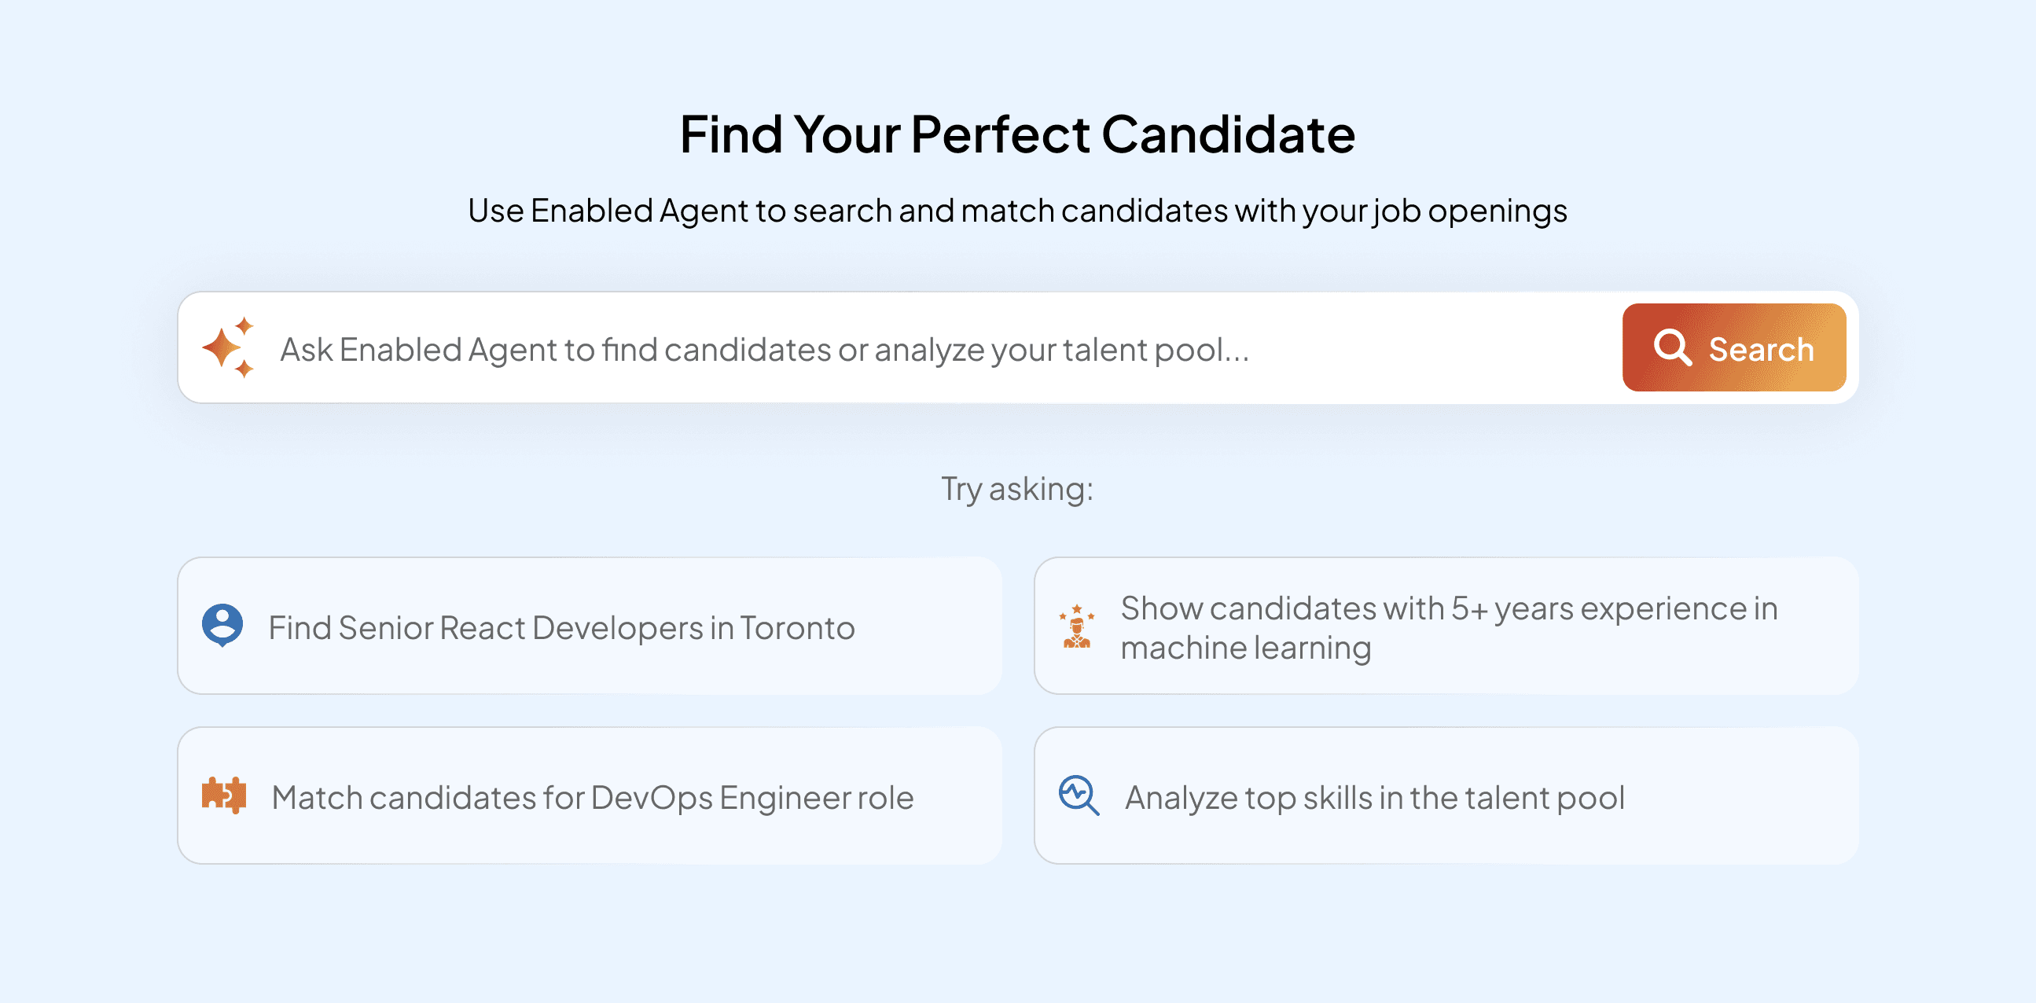Click the magnifying glass icon on the Search button

(x=1674, y=347)
